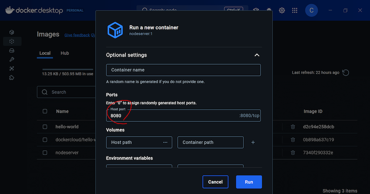Viewport: 370px width, 194px height.
Task: Open Images view in sidebar
Action: (x=12, y=41)
